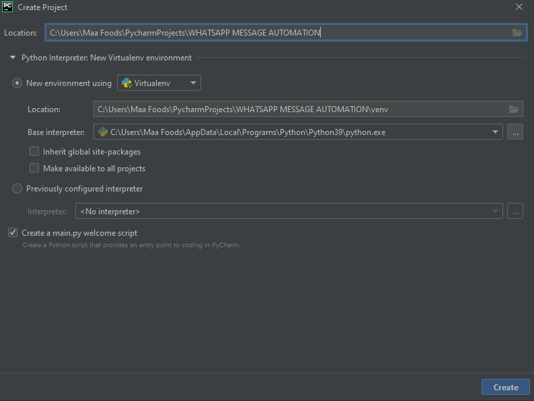Image resolution: width=534 pixels, height=401 pixels.
Task: Click the venv Location path field
Action: (308, 109)
